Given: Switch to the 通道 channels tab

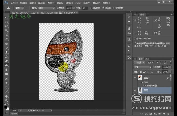Looking at the screenshot, I should (147, 59).
